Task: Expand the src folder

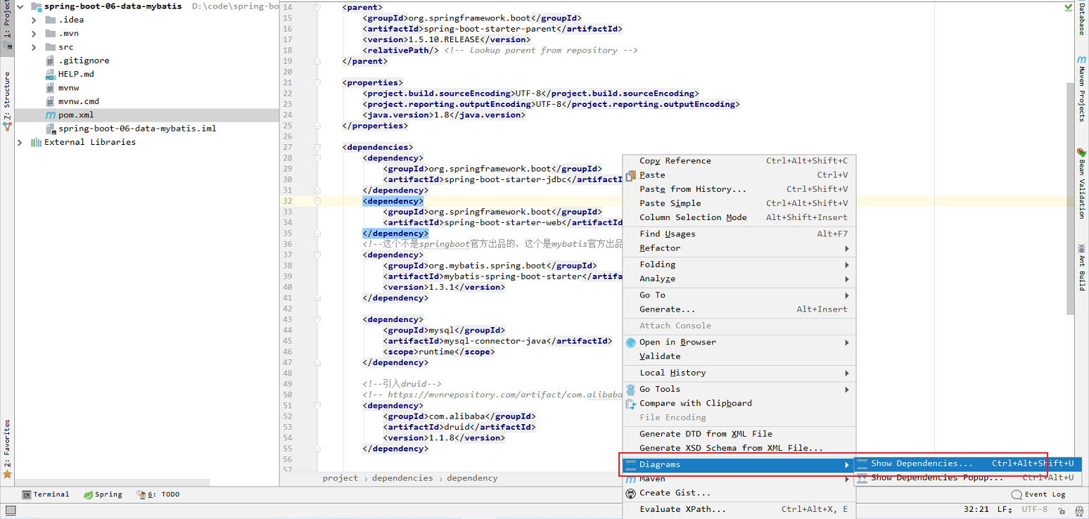Action: point(34,47)
